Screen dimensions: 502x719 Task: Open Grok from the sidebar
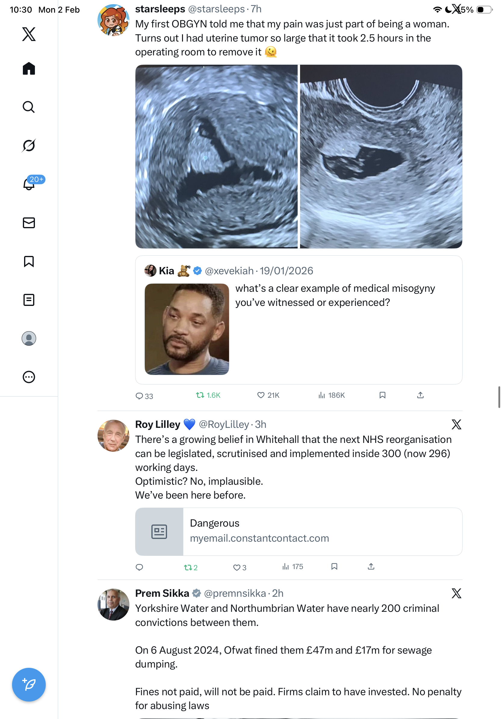(x=29, y=145)
